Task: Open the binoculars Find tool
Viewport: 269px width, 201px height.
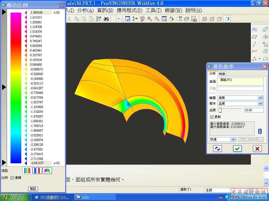Action: point(106,19)
